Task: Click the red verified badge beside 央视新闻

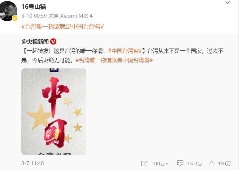Action: click(53, 42)
